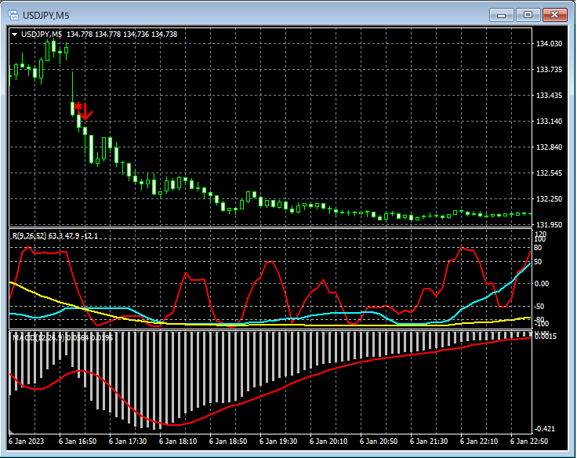This screenshot has width=577, height=458.
Task: Minimize the USDJPY,M5 chart window
Action: [501, 15]
